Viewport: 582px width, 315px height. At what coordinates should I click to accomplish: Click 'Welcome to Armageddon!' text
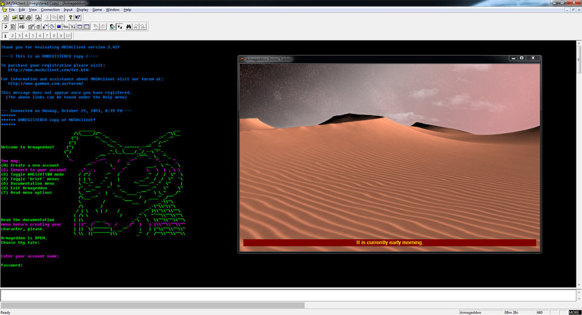coord(27,147)
